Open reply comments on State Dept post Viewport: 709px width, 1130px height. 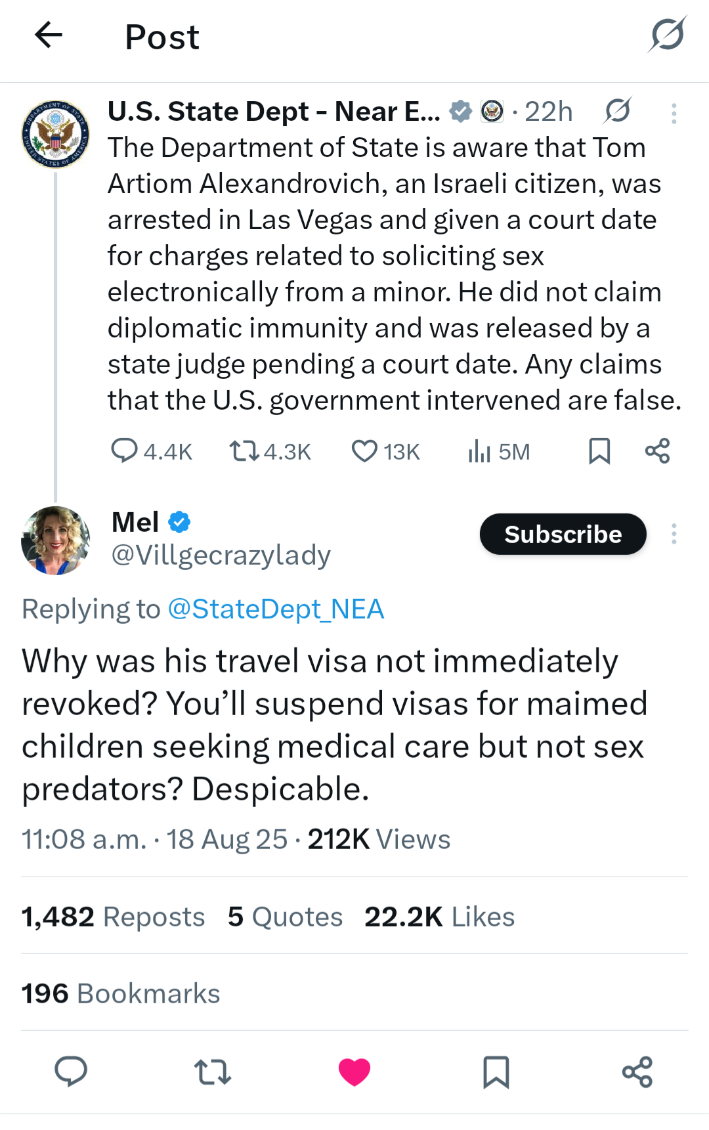pyautogui.click(x=152, y=452)
